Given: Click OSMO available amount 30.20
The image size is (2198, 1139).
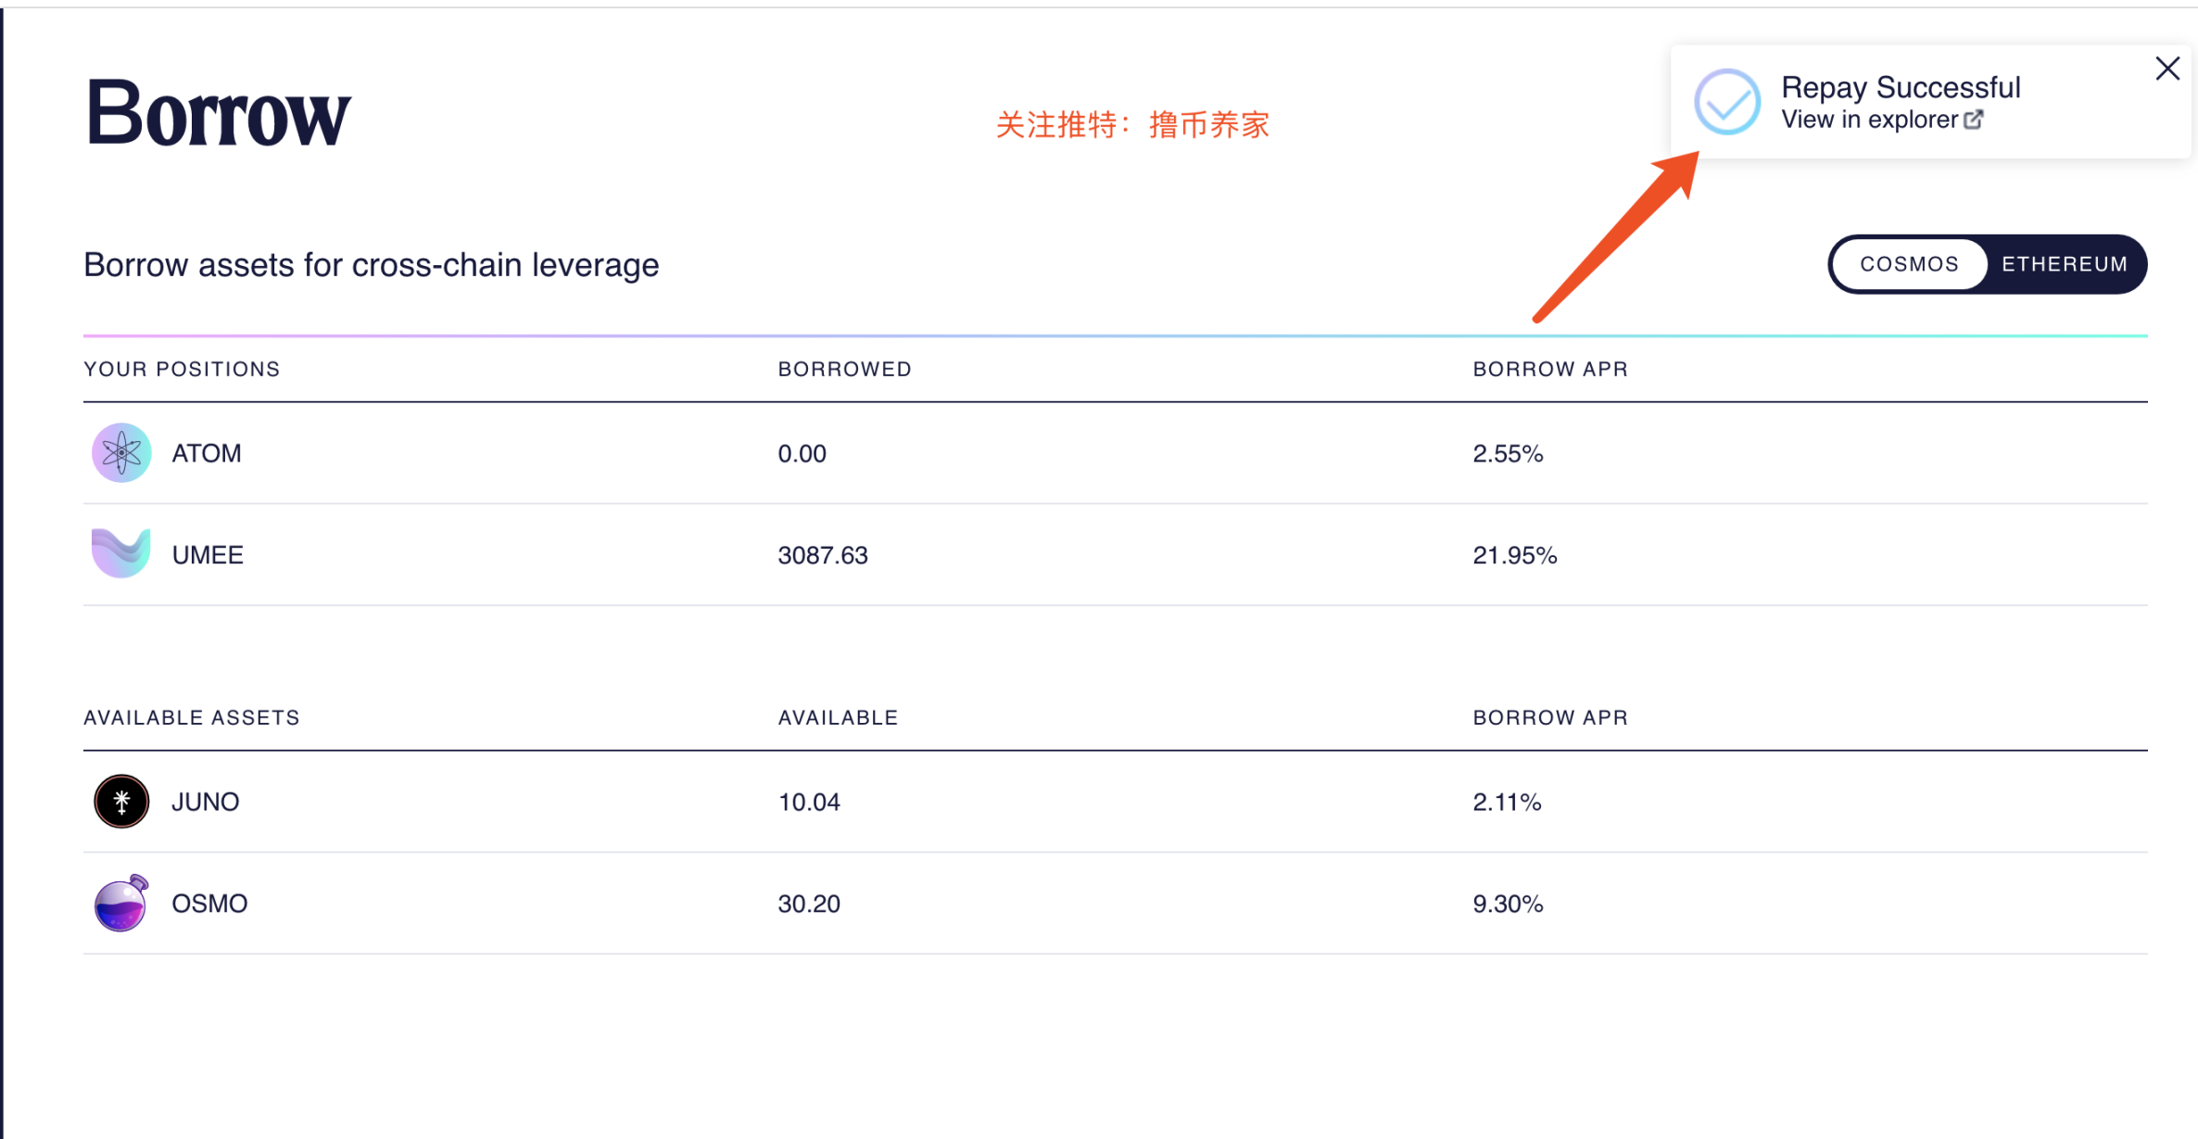Looking at the screenshot, I should point(809,904).
